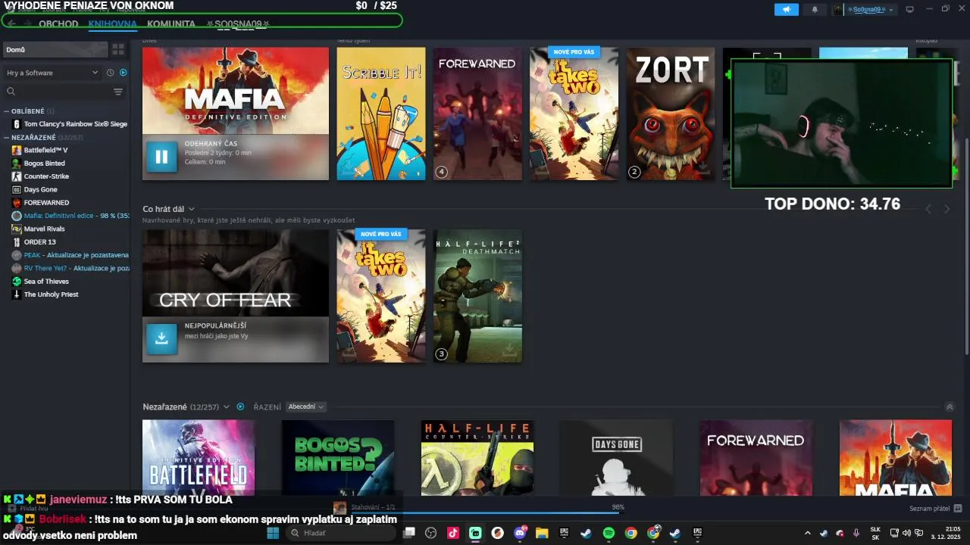
Task: Select Marvel Rivals in game list
Action: click(44, 229)
